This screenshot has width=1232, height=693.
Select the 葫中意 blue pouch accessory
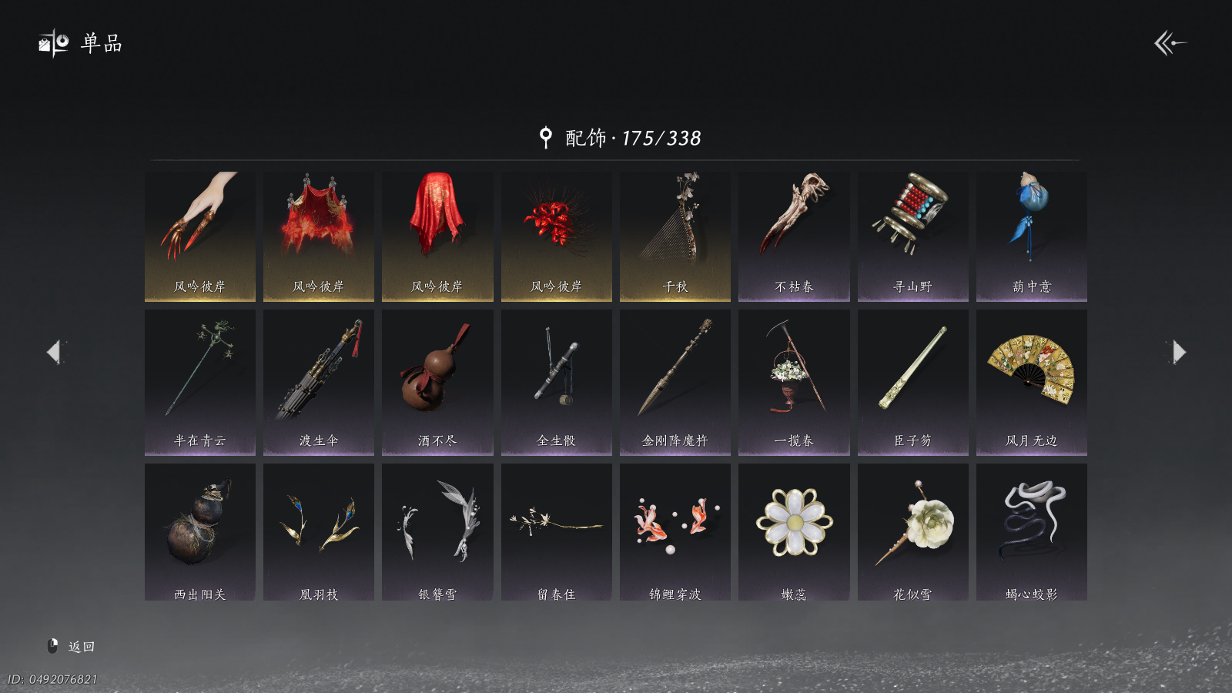1032,236
